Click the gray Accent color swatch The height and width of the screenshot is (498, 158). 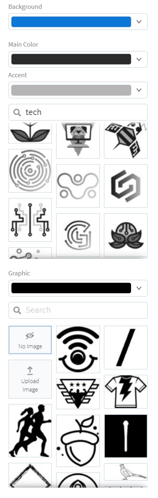click(x=71, y=90)
